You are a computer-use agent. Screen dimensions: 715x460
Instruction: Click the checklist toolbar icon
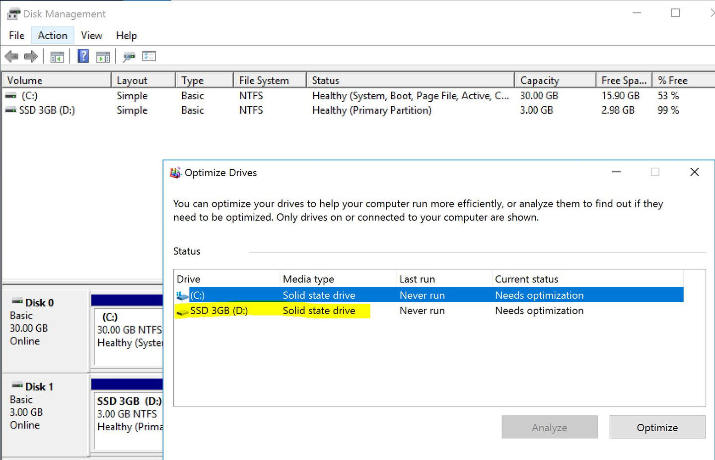click(149, 56)
